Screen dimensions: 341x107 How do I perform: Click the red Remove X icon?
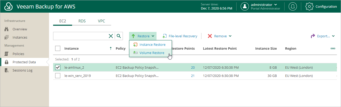tap(210, 36)
